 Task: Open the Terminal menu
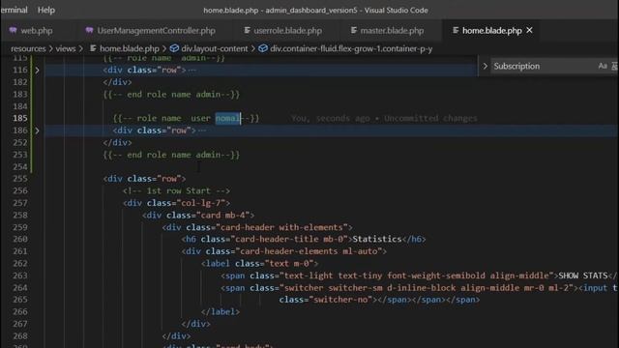(15, 10)
